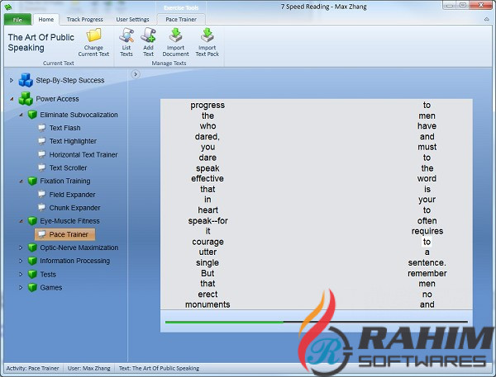Switch to the Track Progress tab
Screen dimensions: 496x377
pyautogui.click(x=84, y=18)
